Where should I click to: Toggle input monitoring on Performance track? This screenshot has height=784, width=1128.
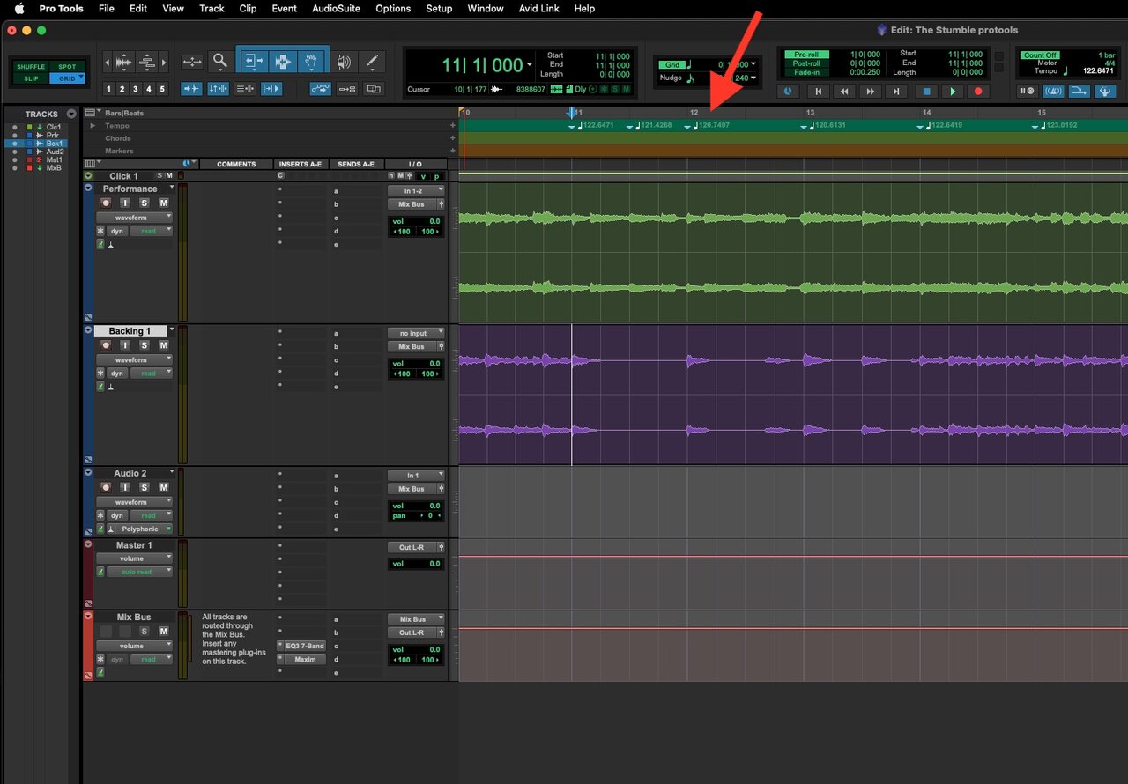click(x=125, y=203)
